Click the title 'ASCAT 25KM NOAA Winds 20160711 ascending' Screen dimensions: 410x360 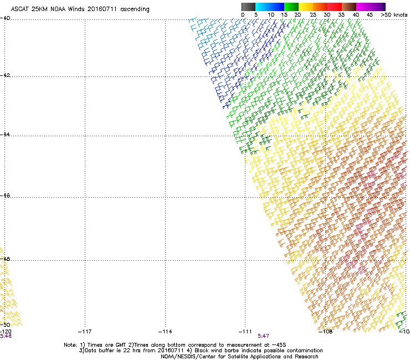click(x=80, y=9)
